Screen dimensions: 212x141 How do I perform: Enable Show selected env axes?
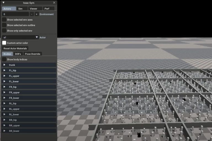tap(4, 20)
